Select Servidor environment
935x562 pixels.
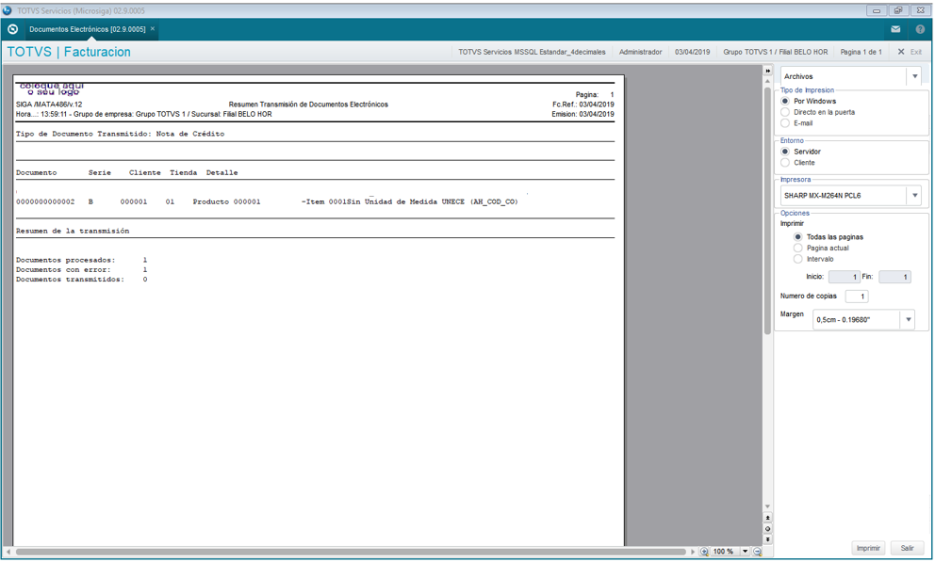click(785, 152)
